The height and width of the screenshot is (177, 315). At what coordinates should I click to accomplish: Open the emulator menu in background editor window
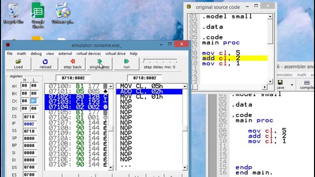coord(284,75)
